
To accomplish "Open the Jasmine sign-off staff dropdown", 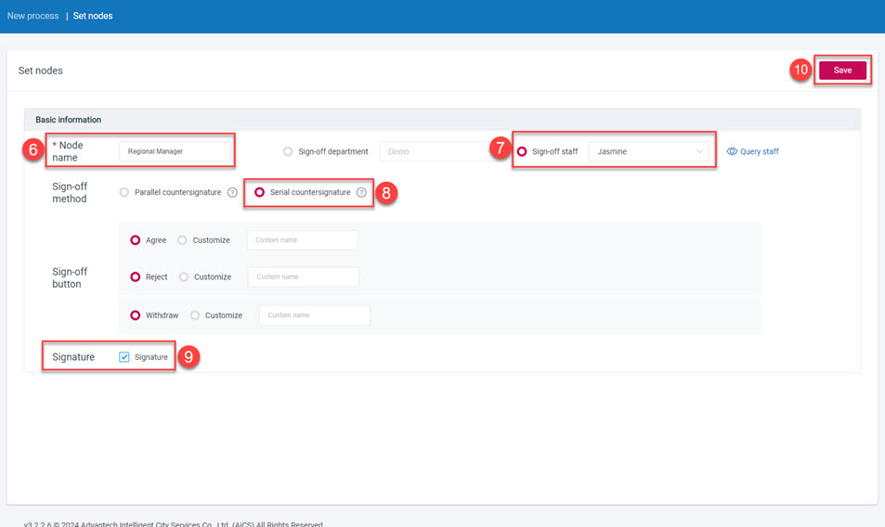I will (x=649, y=151).
